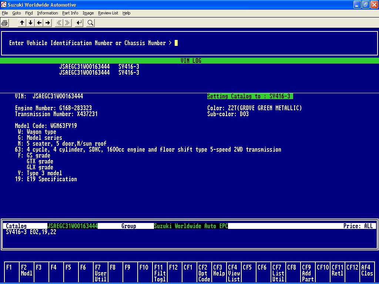Image resolution: width=379 pixels, height=284 pixels.
Task: Open the File menu
Action: (5, 13)
